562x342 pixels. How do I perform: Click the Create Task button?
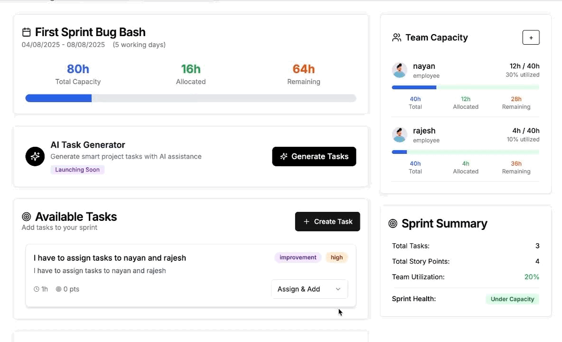click(x=327, y=221)
